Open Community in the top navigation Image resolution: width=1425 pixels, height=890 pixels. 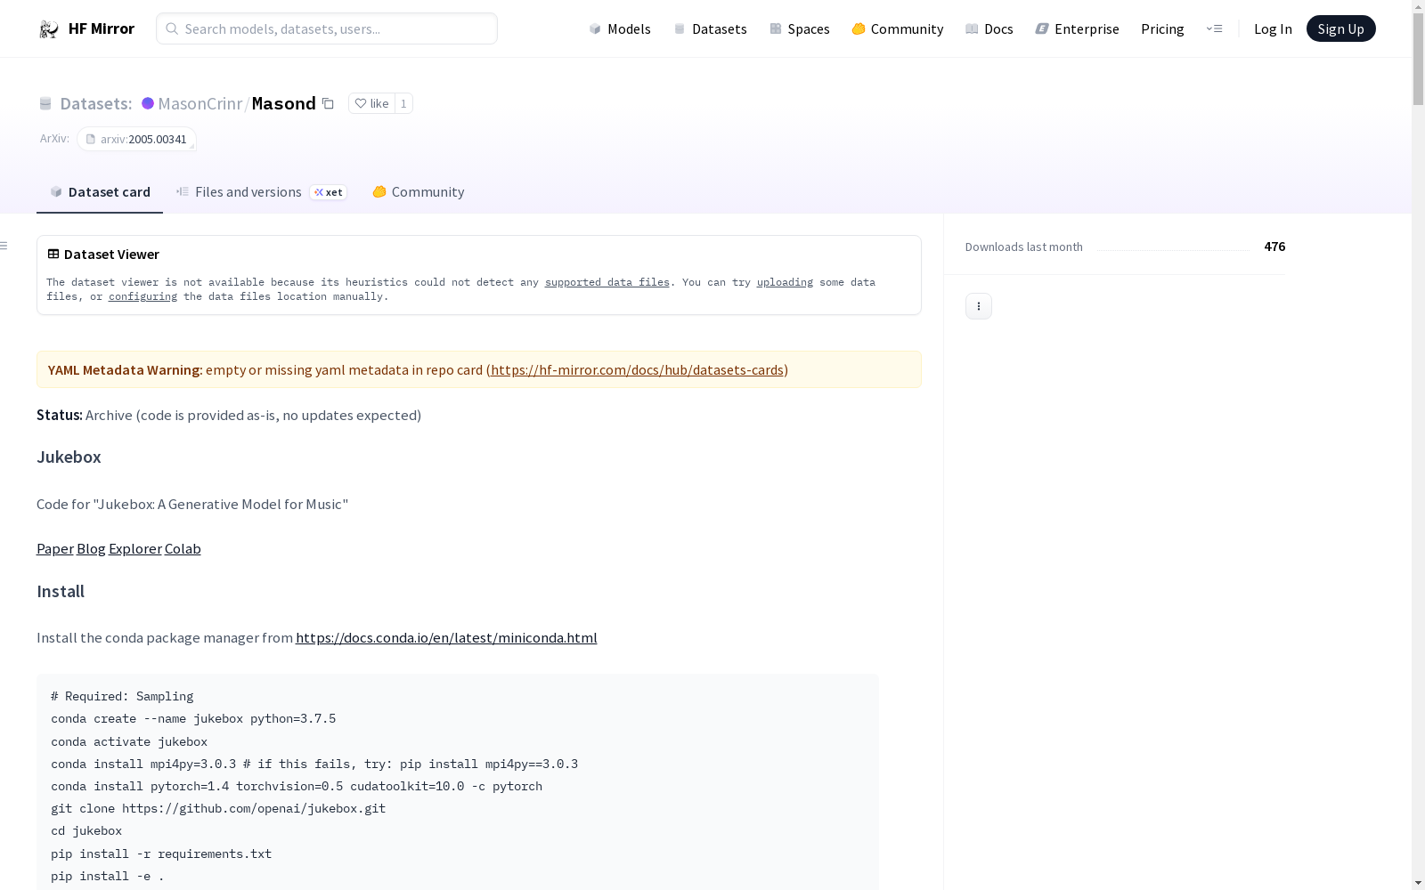(x=897, y=28)
